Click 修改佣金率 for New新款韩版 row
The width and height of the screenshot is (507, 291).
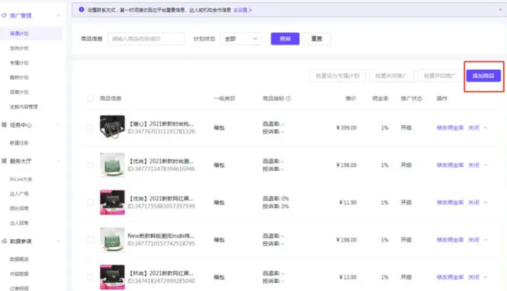(x=450, y=240)
